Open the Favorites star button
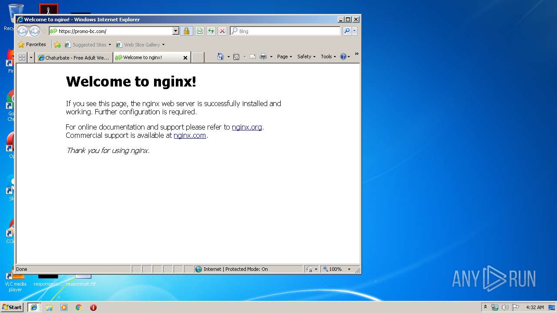 [32, 44]
